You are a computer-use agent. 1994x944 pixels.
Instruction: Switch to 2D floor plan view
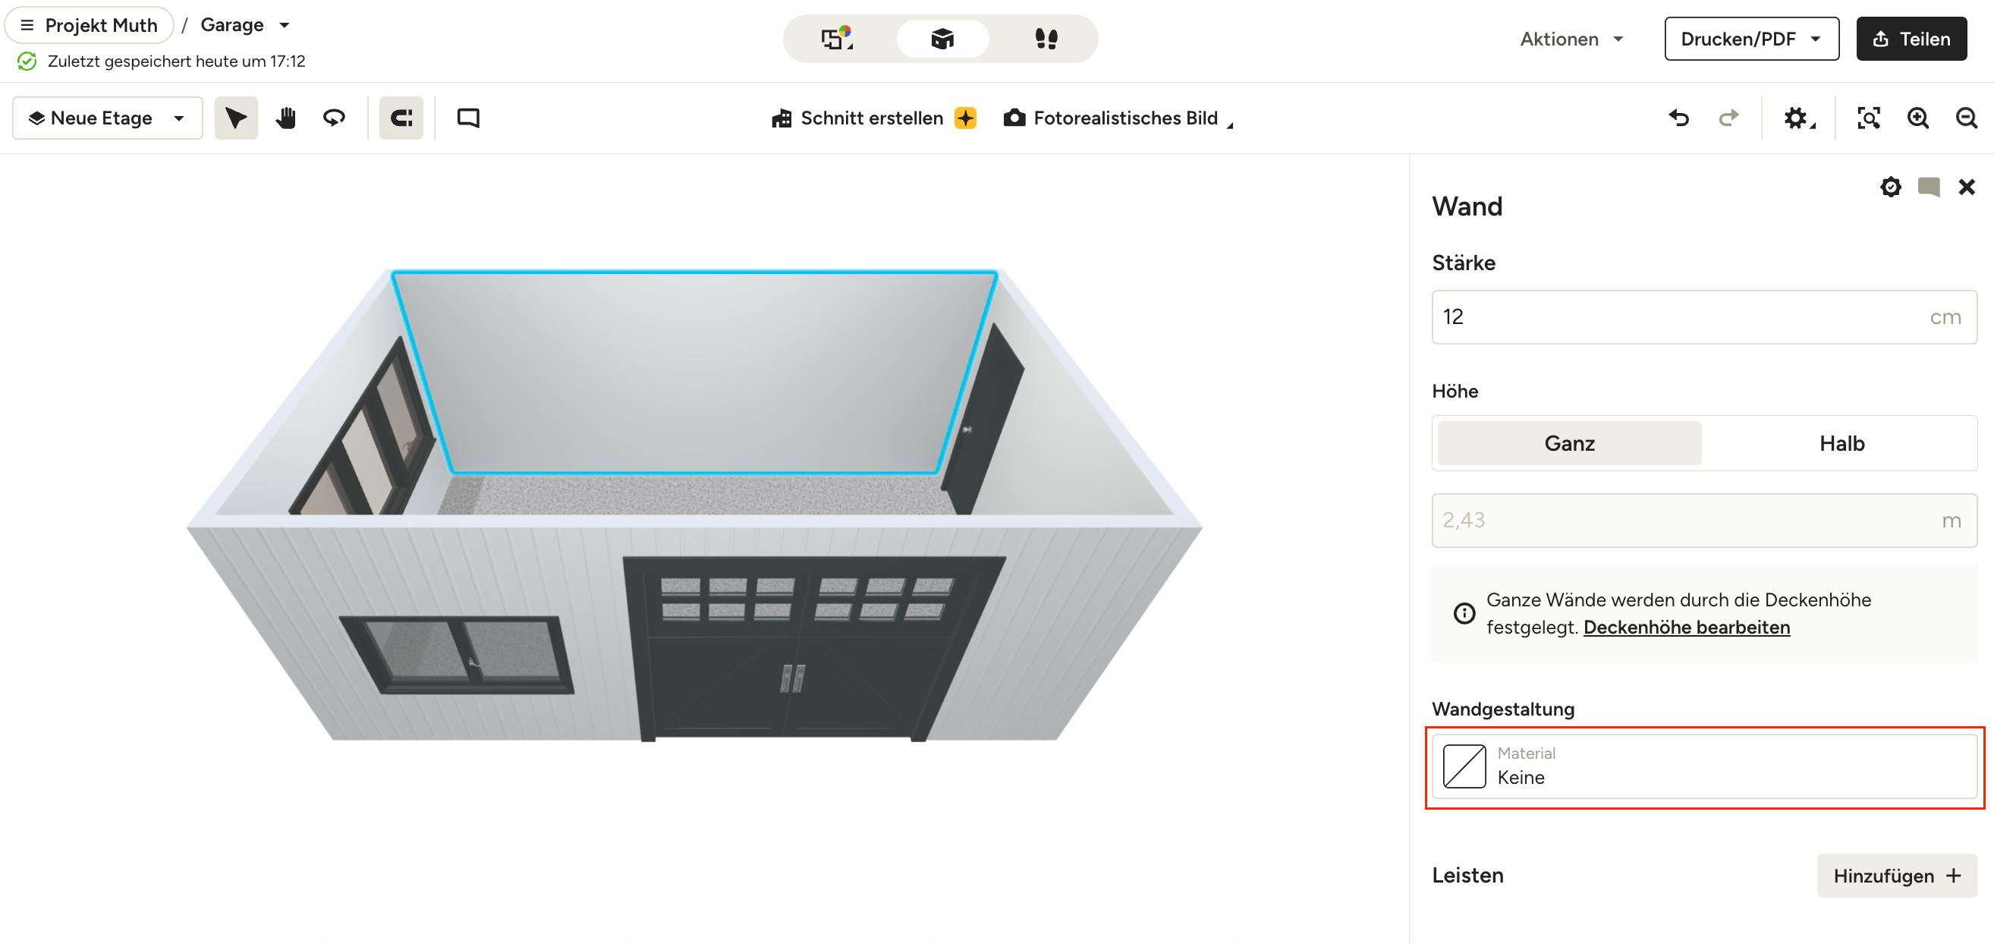838,39
